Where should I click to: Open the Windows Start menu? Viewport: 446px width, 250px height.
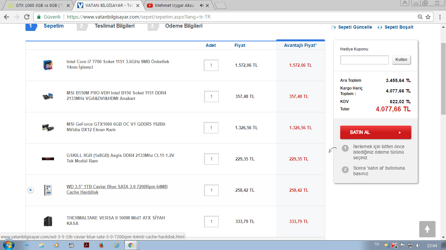[9, 245]
